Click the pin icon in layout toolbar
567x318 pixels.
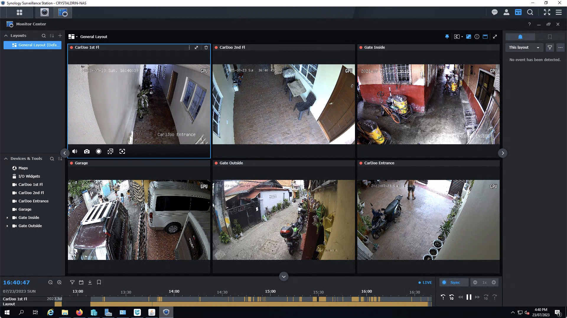447,37
